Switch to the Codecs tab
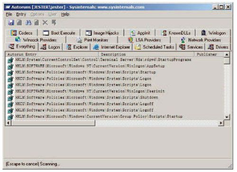Image resolution: width=237 pixels, height=172 pixels. pos(22,33)
